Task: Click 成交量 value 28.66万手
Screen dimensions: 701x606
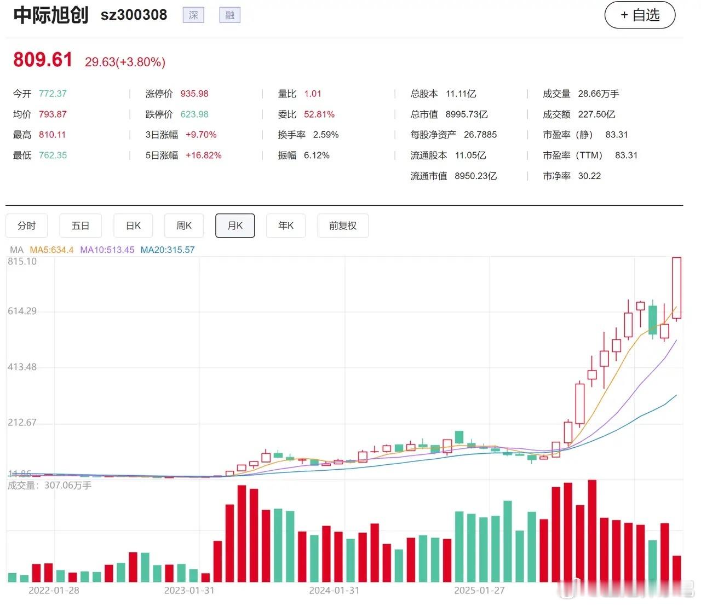Action: pyautogui.click(x=599, y=94)
